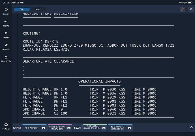The width and height of the screenshot is (195, 136).
Task: Open the Airports section
Action: pyautogui.click(x=6, y=35)
